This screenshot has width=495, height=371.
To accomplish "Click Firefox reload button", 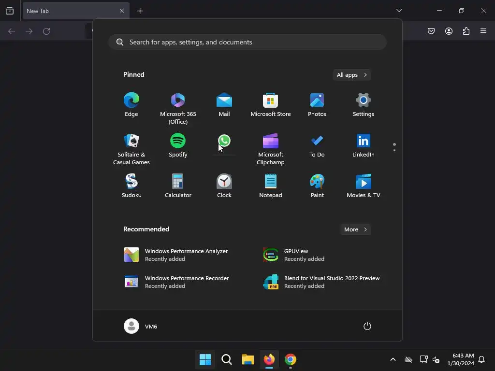I will [46, 31].
